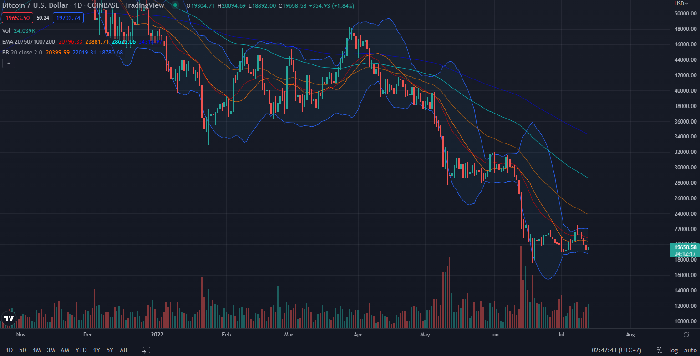Click the volume value 24.039K

pos(25,31)
